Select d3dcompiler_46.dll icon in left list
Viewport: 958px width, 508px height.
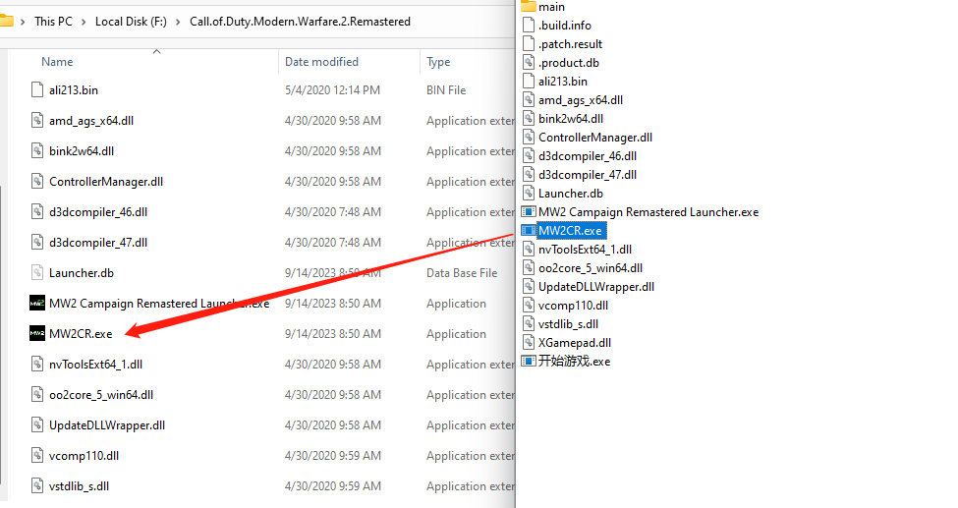(37, 212)
